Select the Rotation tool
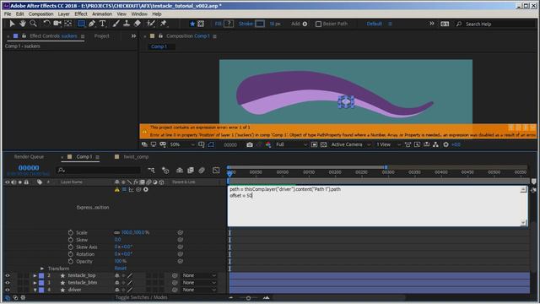Viewport: 540px width, 304px height. click(46, 24)
